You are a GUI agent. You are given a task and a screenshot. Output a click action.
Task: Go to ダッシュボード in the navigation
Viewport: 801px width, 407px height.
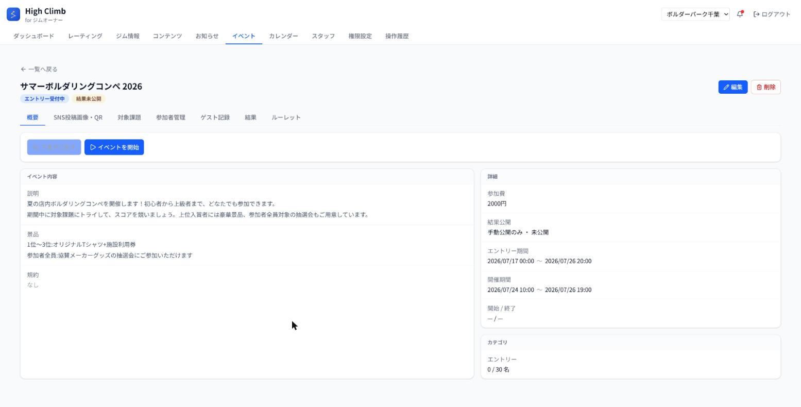[x=33, y=36]
